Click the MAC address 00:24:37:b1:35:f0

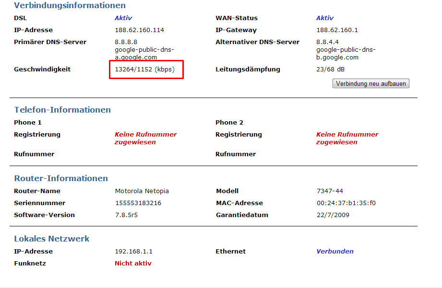point(346,203)
